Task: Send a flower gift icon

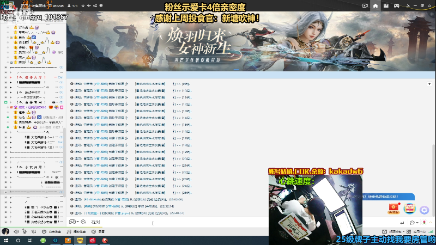Action: tap(424, 222)
